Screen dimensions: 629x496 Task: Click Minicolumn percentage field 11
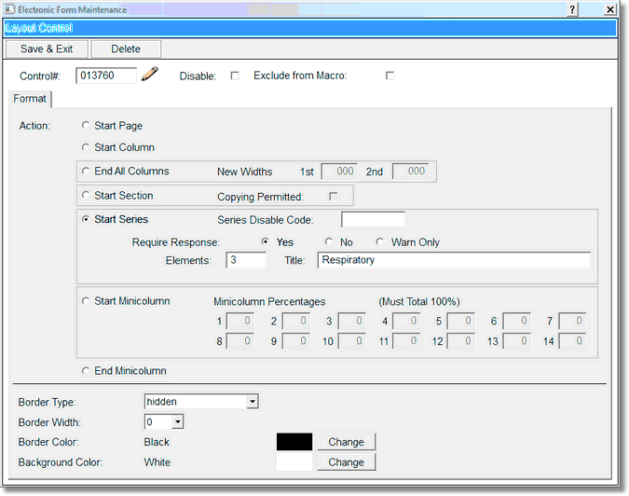[406, 341]
